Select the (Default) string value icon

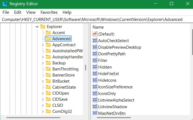click(x=95, y=34)
